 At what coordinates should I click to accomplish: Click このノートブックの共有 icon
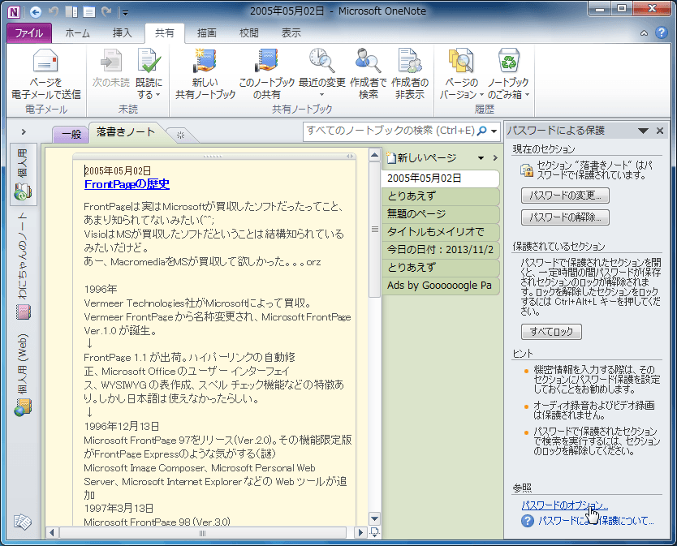pyautogui.click(x=266, y=60)
